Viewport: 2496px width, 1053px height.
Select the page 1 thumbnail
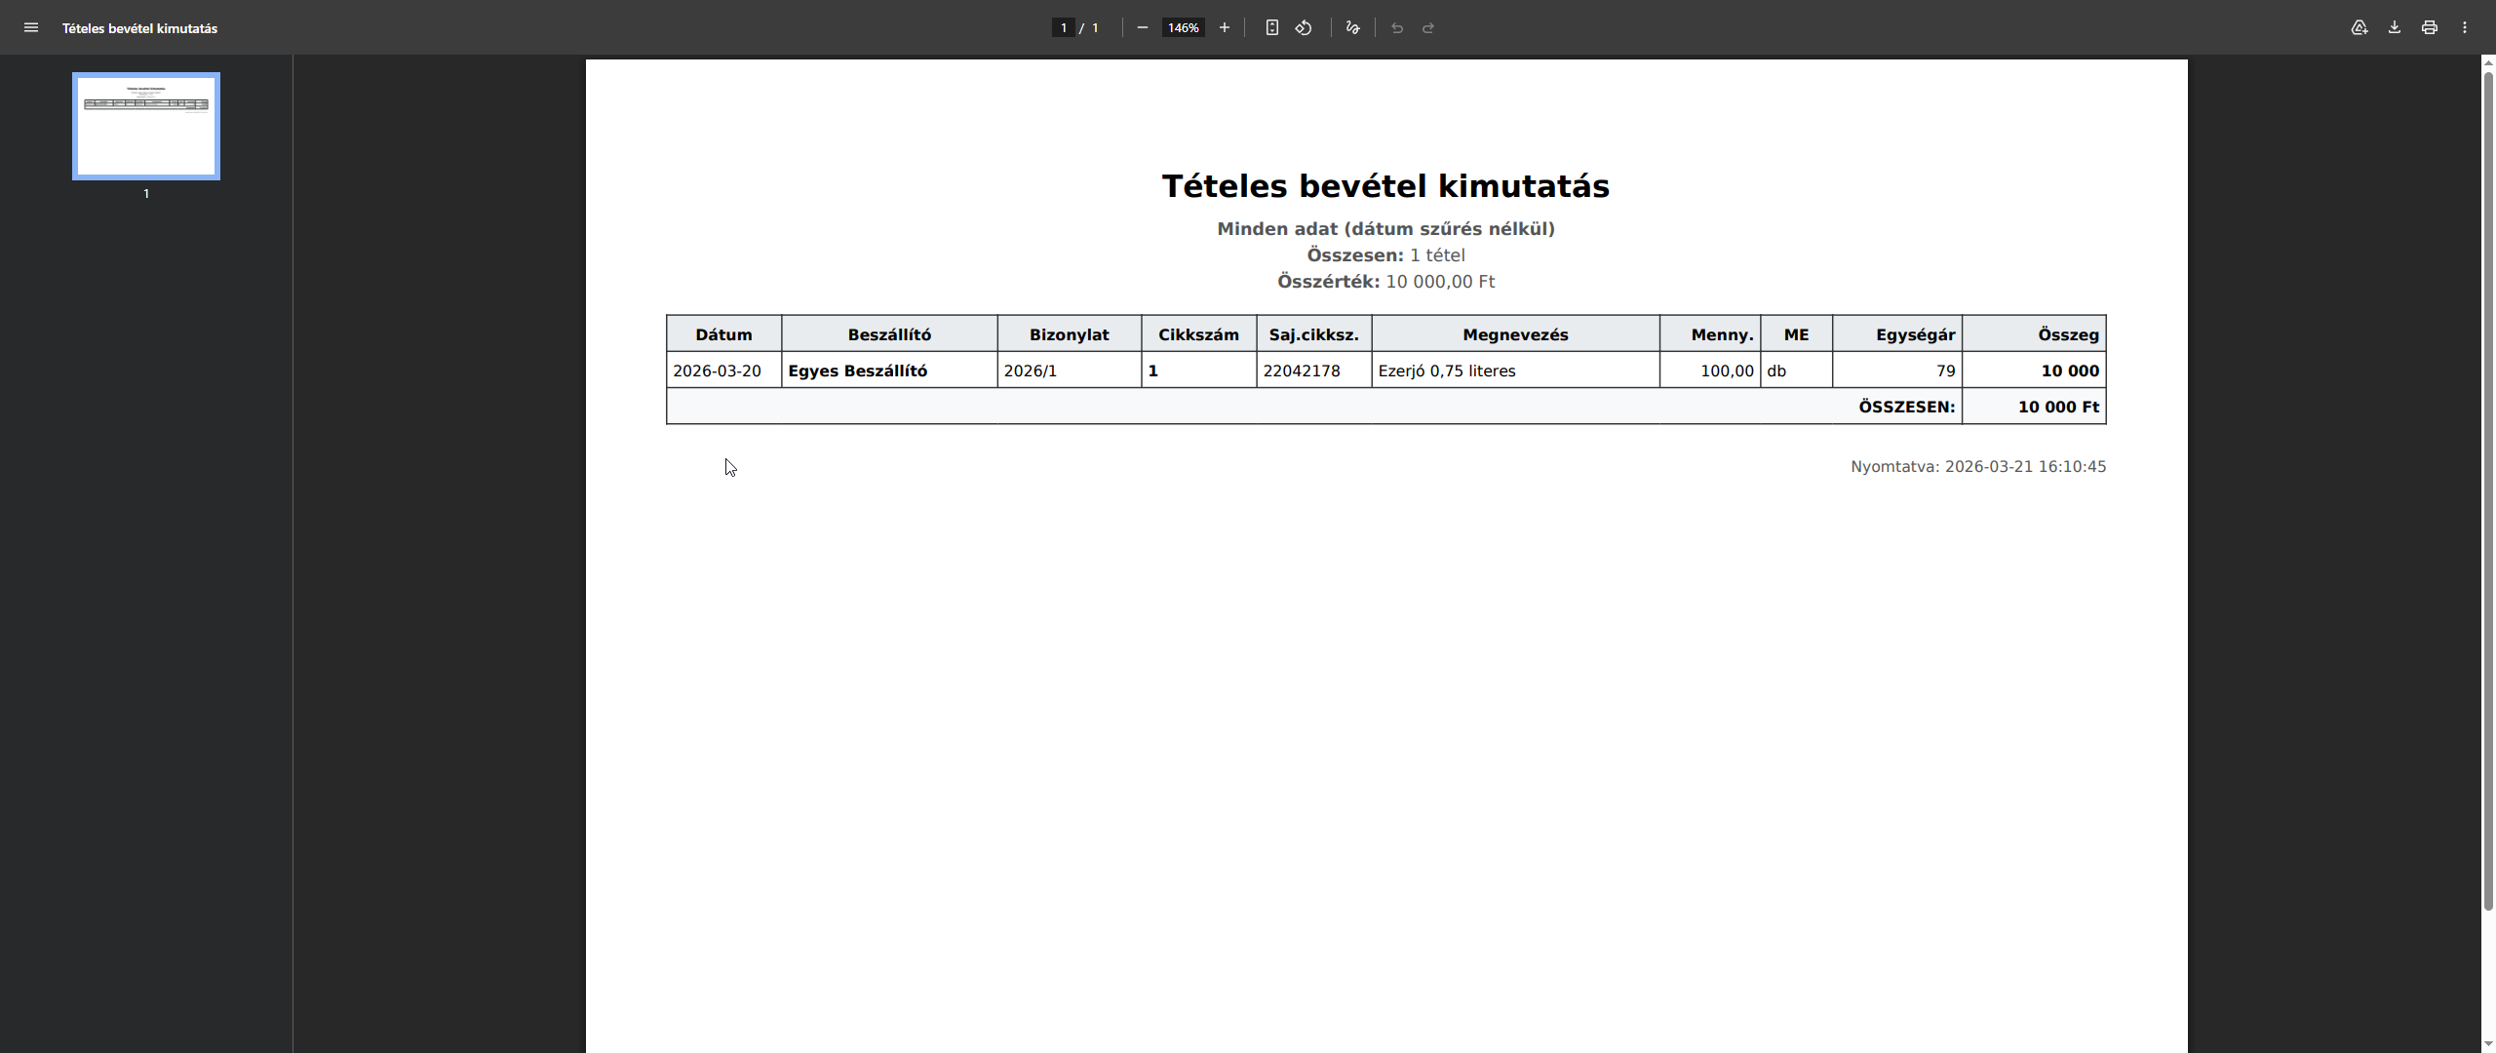146,127
